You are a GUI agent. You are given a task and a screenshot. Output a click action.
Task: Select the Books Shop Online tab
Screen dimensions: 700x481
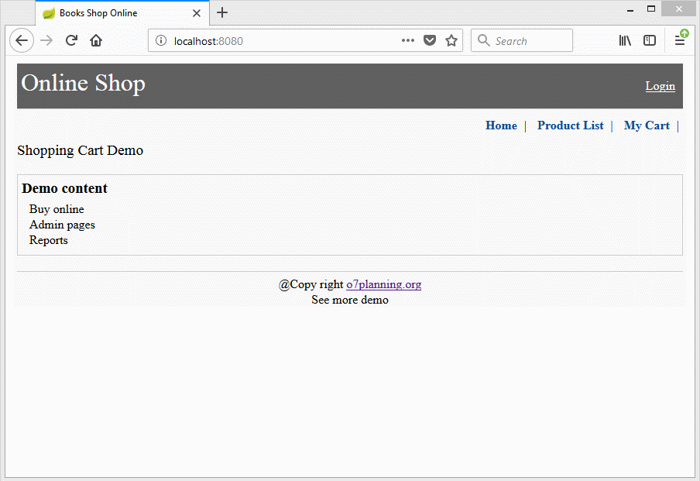[x=122, y=13]
